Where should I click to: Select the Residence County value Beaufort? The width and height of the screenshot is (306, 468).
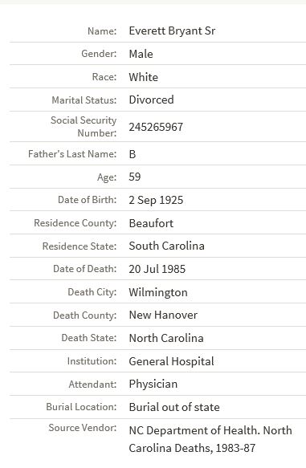coord(151,223)
